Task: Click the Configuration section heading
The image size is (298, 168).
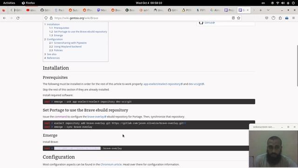Action: [59, 157]
